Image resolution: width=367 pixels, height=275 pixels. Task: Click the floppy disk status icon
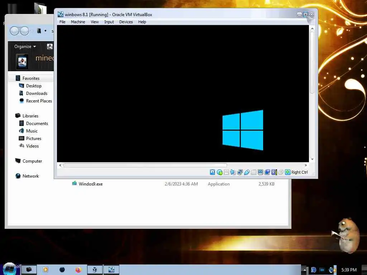tap(227, 172)
